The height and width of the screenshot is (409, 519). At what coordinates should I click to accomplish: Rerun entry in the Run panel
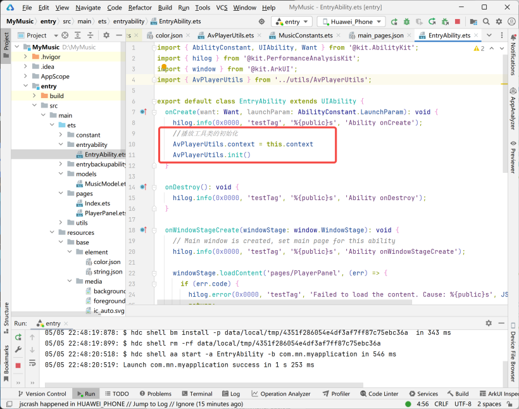click(x=18, y=337)
